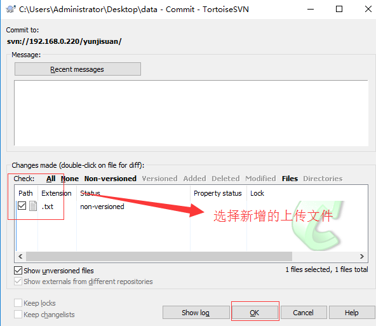This screenshot has width=376, height=326.
Task: Select the non-versioned status text
Action: coord(102,207)
